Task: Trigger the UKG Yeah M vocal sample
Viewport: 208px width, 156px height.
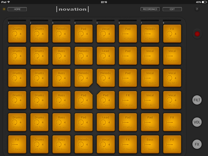Action: (x=150, y=78)
